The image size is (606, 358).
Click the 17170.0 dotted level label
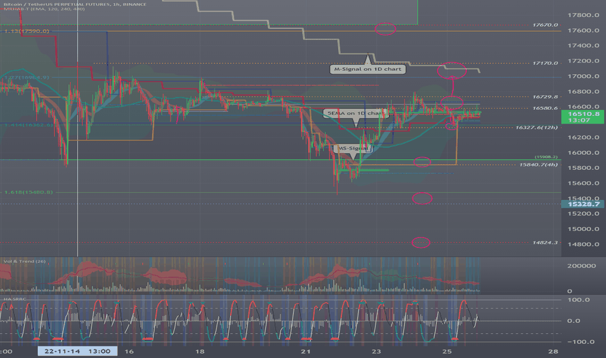(545, 63)
